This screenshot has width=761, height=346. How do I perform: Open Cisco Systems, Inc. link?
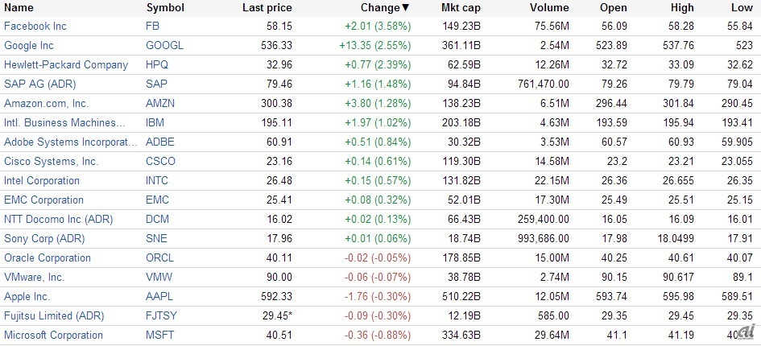(x=52, y=162)
